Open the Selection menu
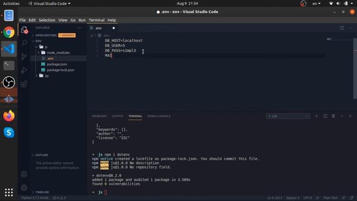This screenshot has width=357, height=201. click(47, 20)
